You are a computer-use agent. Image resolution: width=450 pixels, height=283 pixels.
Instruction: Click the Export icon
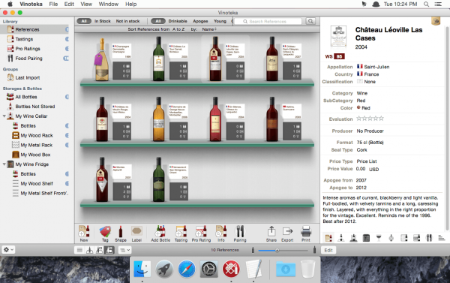tap(287, 231)
